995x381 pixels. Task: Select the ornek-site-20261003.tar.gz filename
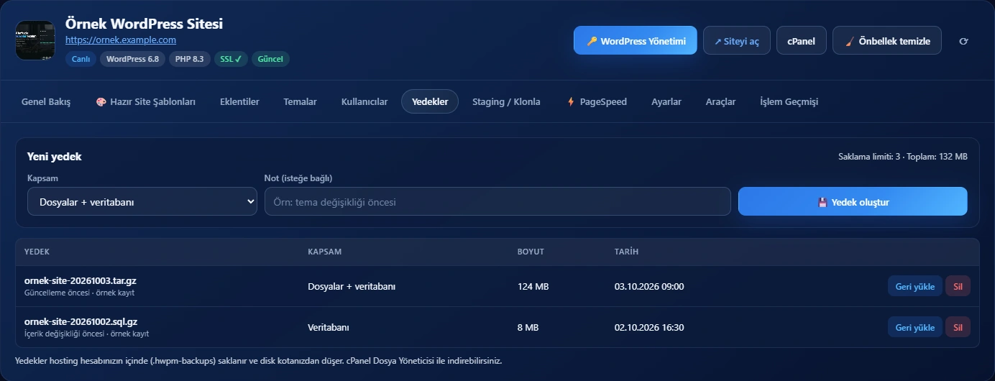81,280
